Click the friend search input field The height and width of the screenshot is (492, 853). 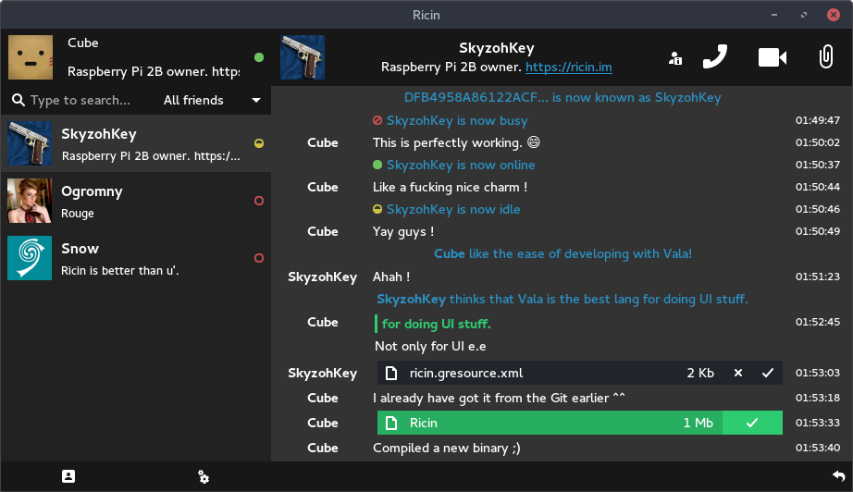[83, 100]
